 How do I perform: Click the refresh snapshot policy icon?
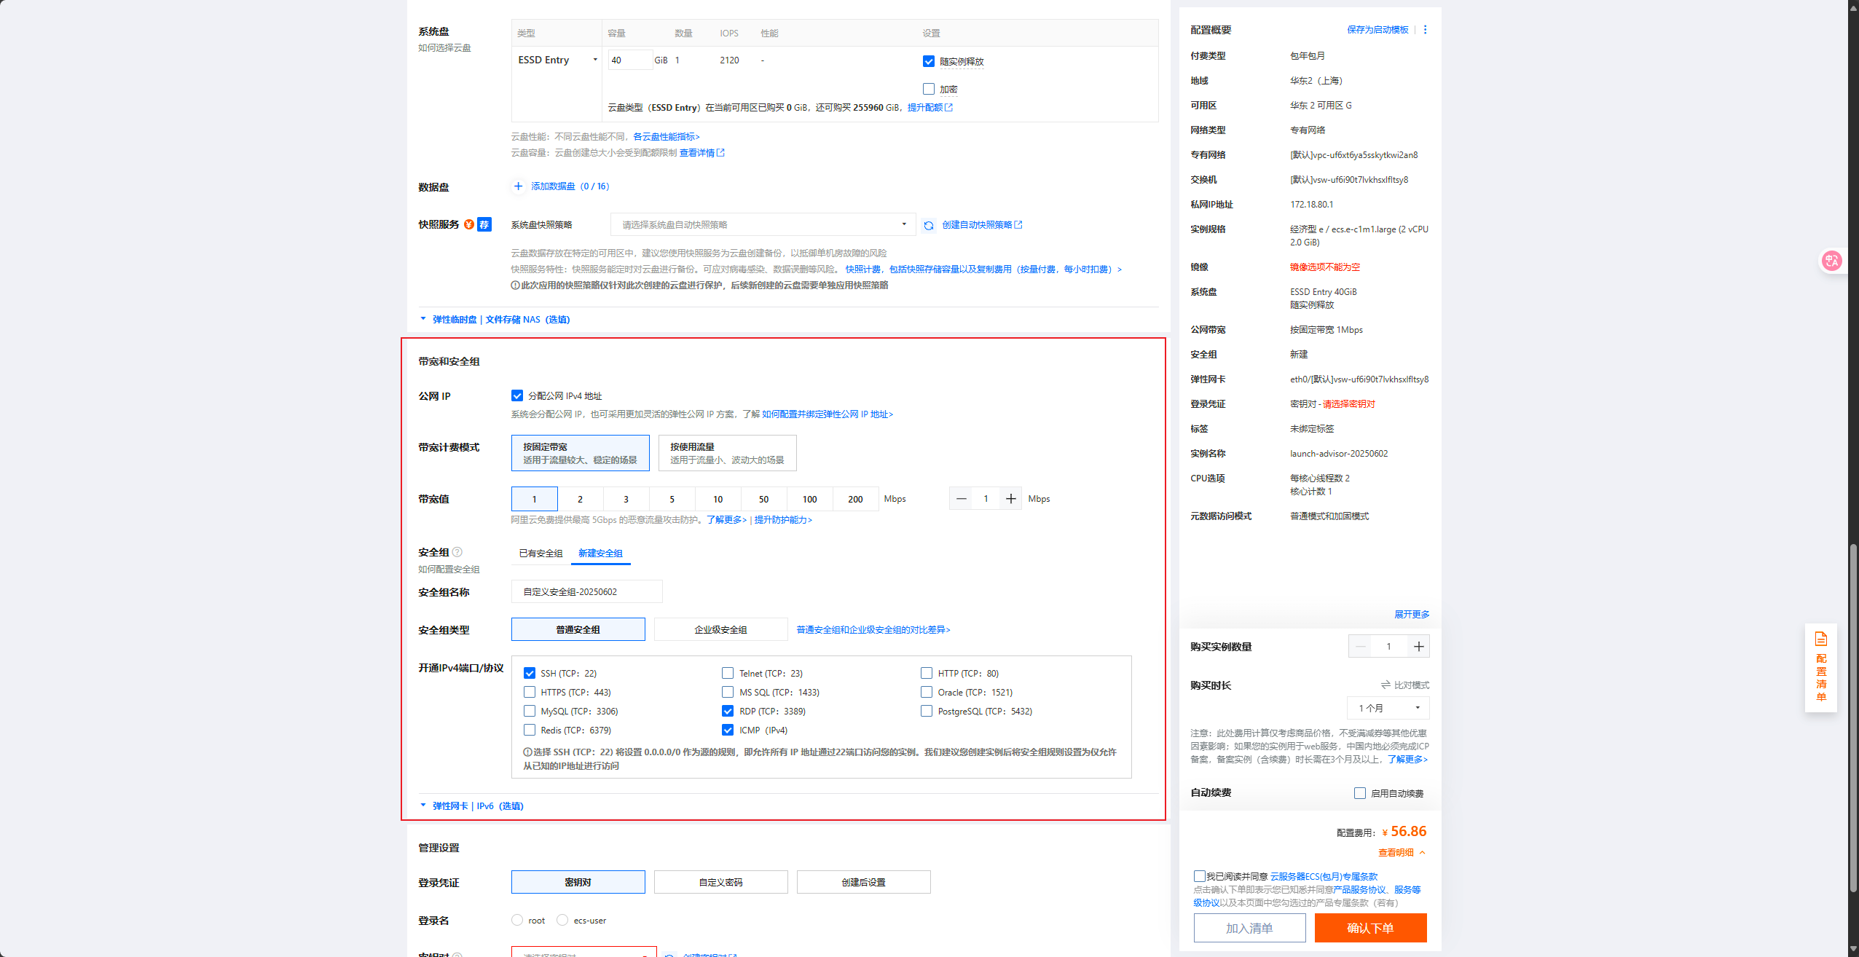click(x=928, y=225)
